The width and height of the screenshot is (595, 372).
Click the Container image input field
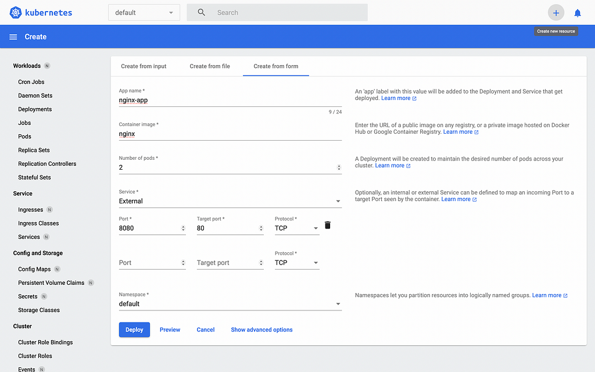pyautogui.click(x=230, y=134)
